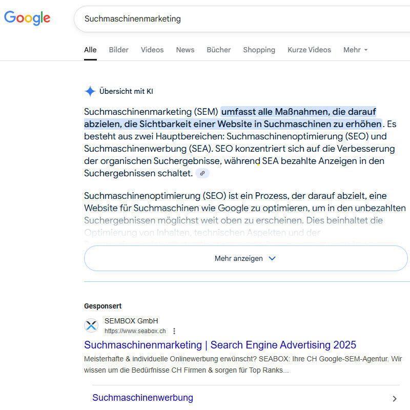The width and height of the screenshot is (410, 410).
Task: Open the News tab
Action: (185, 50)
